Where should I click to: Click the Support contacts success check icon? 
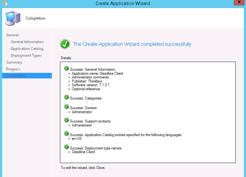click(x=66, y=120)
